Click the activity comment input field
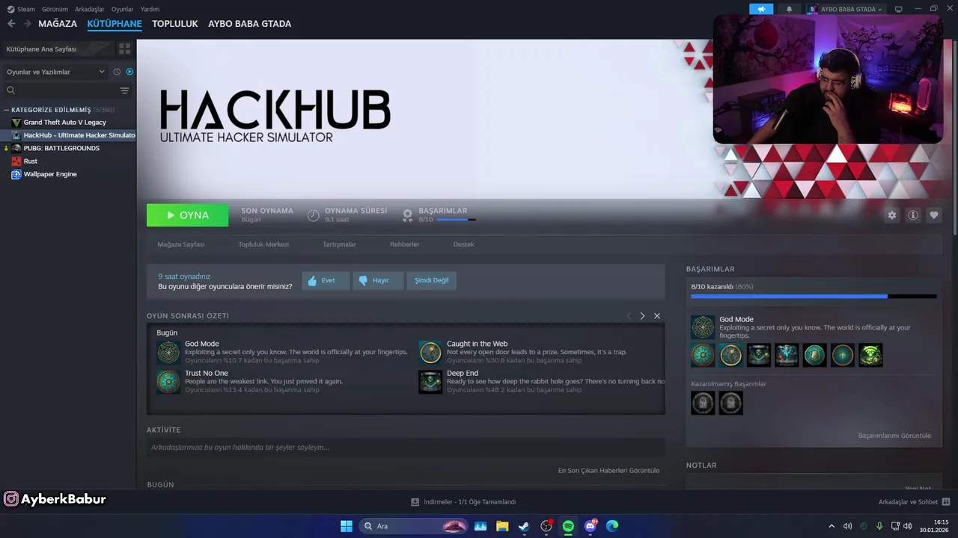This screenshot has width=958, height=538. pyautogui.click(x=406, y=448)
